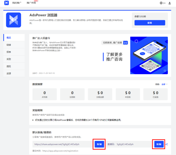The width and height of the screenshot is (176, 155).
Task: Click the 推广达人招募令 heading
Action: click(x=41, y=38)
